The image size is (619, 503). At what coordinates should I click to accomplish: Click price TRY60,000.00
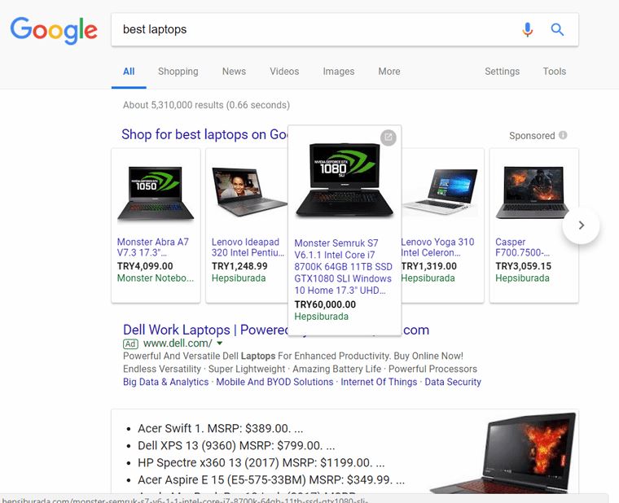[325, 304]
